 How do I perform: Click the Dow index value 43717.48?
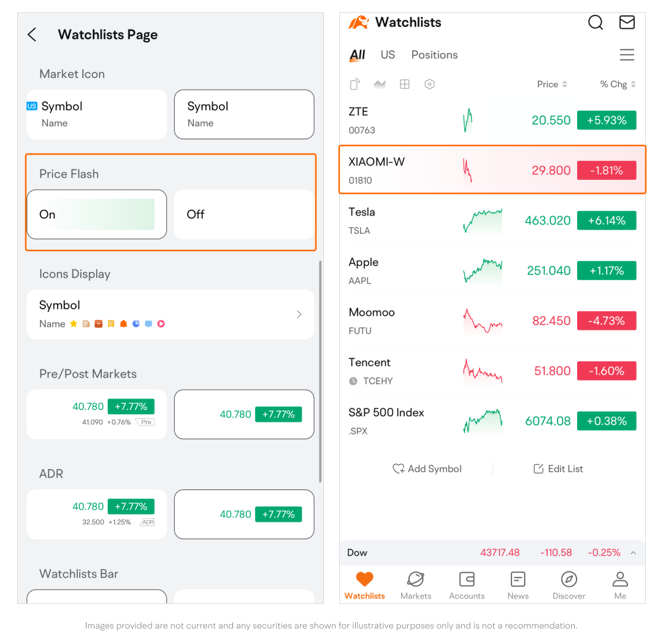tap(500, 553)
